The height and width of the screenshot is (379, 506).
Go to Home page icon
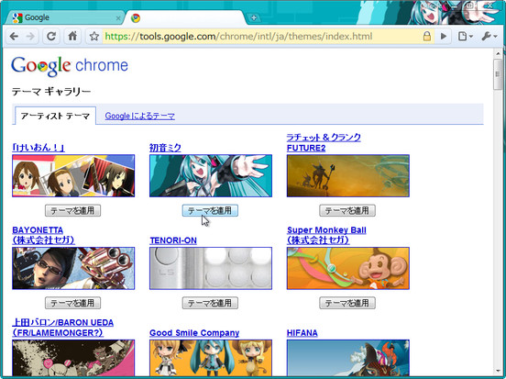click(x=72, y=36)
